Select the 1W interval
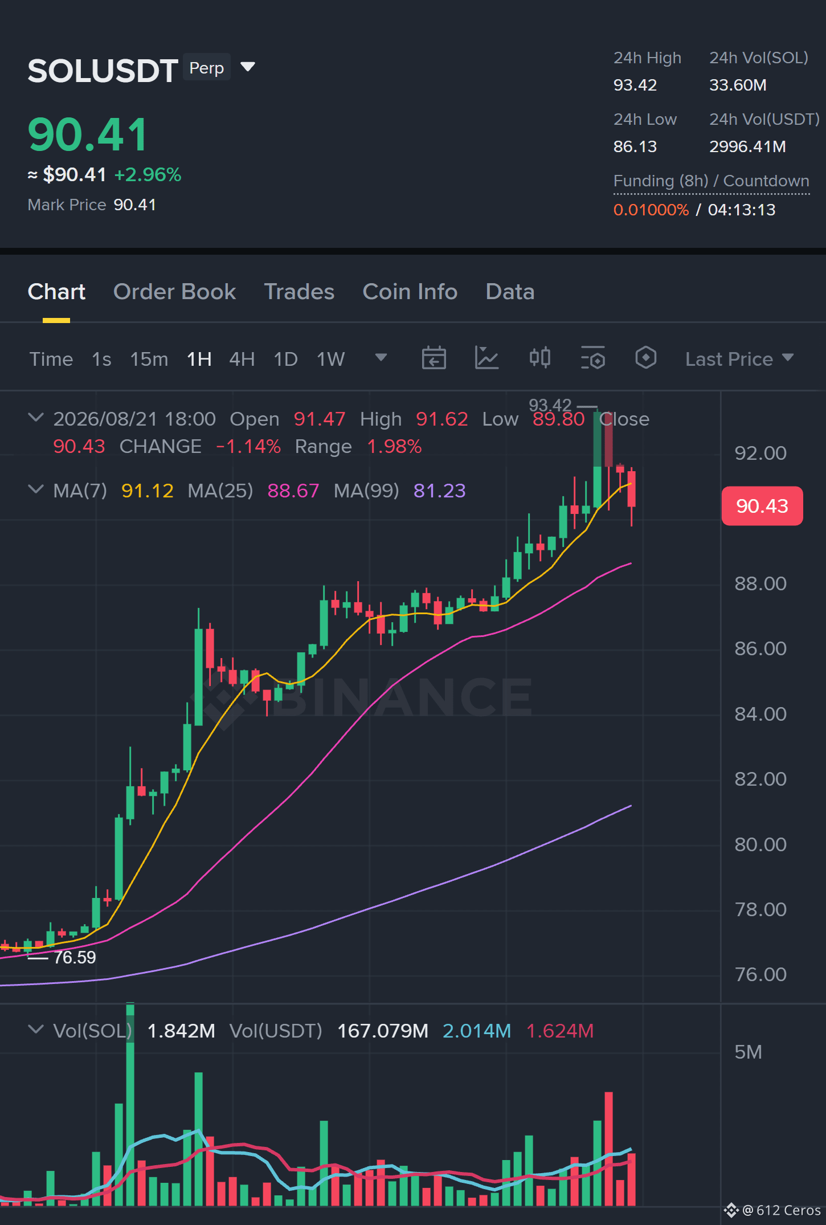This screenshot has width=826, height=1225. [331, 359]
